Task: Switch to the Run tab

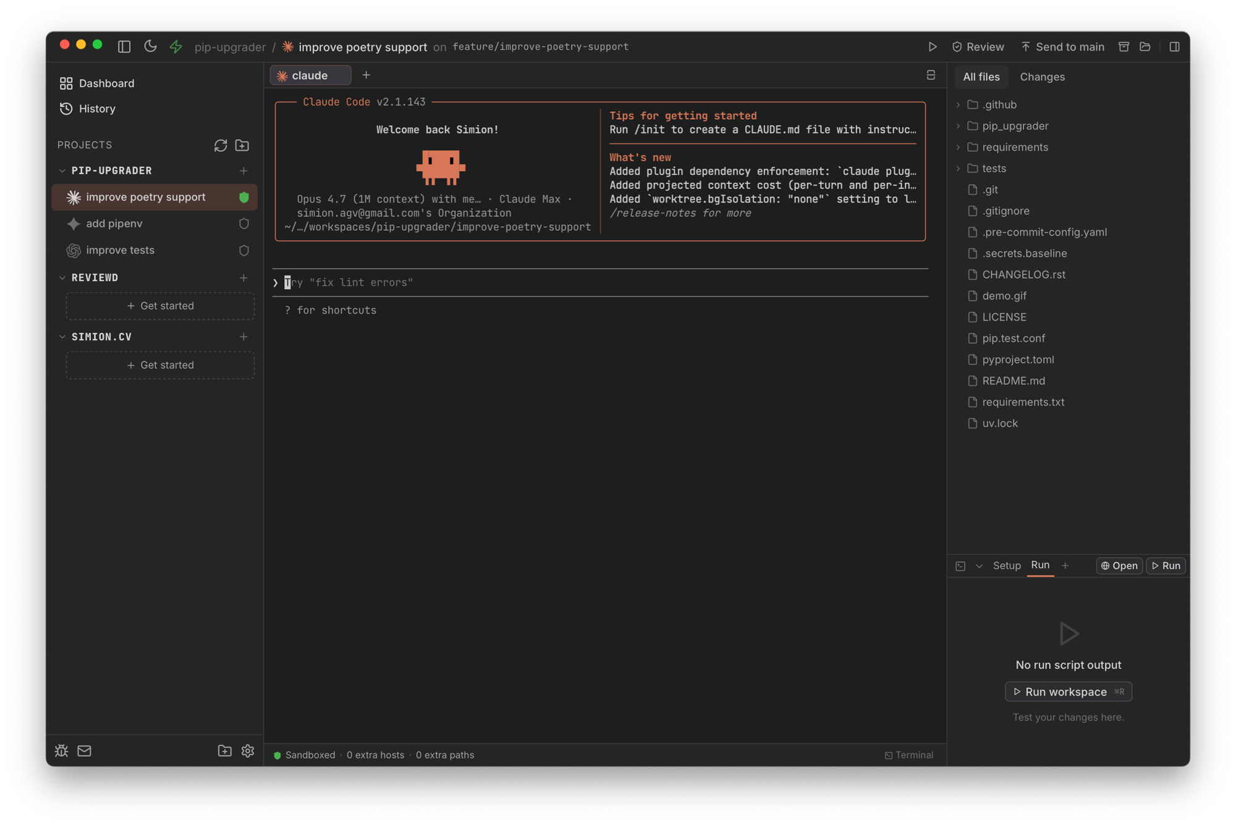Action: (x=1040, y=565)
